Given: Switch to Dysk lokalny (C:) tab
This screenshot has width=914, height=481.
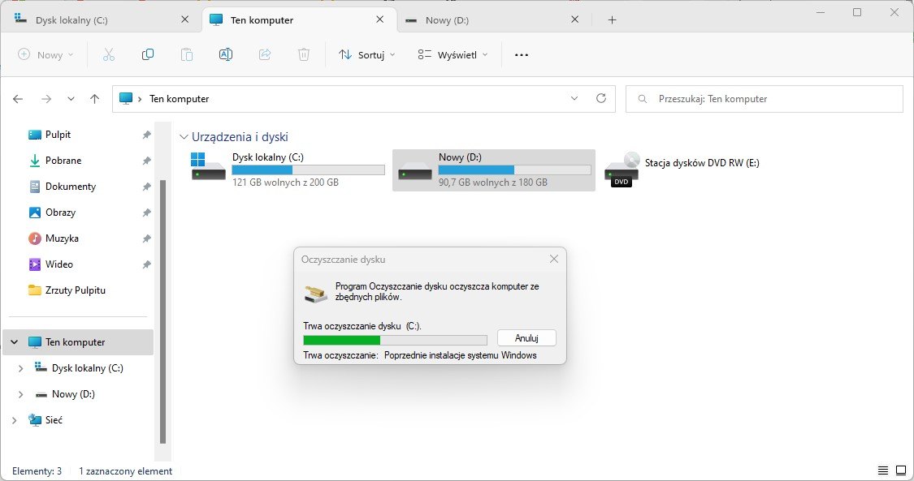Looking at the screenshot, I should point(102,19).
